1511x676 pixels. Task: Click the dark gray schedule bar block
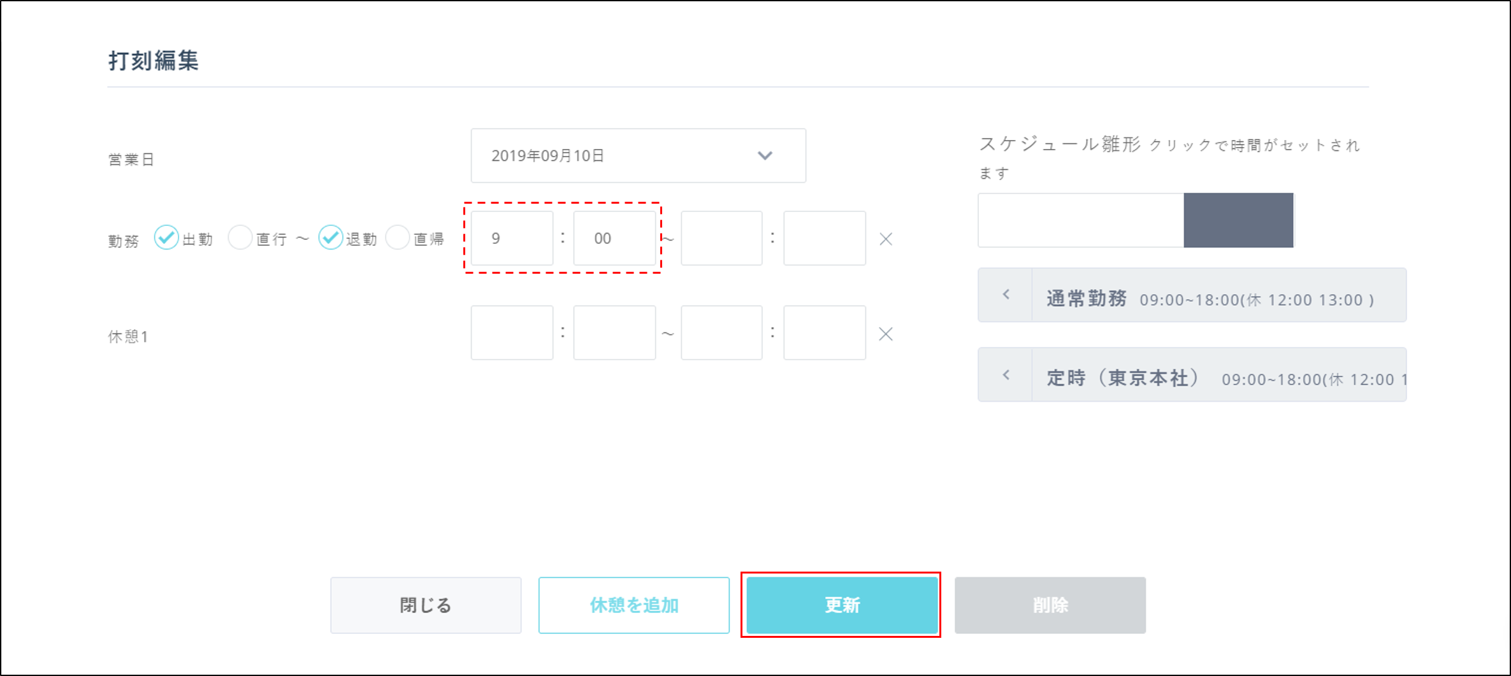[x=1238, y=220]
